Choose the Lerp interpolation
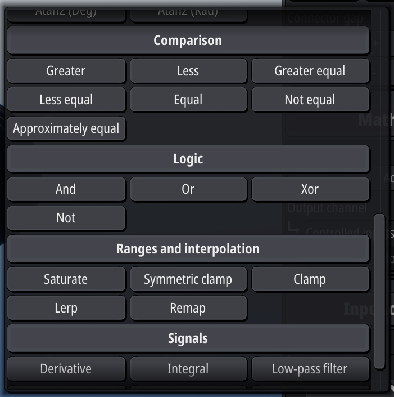The width and height of the screenshot is (394, 397). pos(66,308)
